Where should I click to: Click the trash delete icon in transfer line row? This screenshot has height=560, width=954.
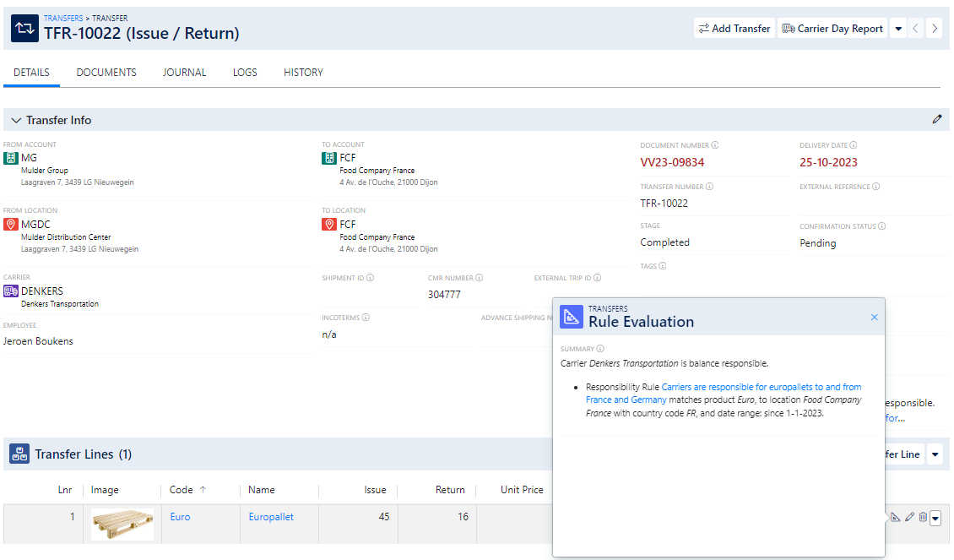click(923, 517)
